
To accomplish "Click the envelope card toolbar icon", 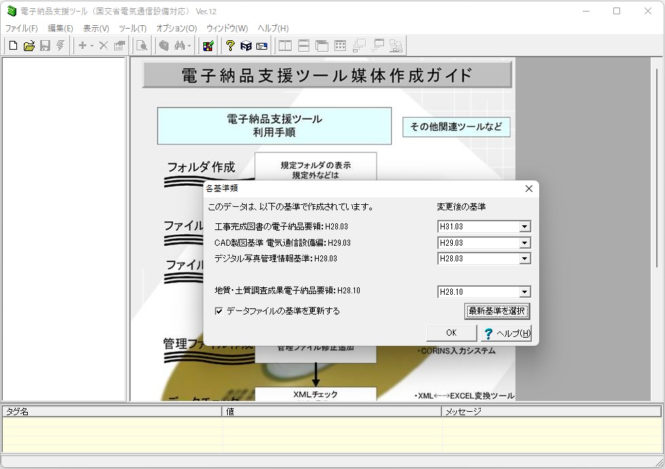I will 262,46.
